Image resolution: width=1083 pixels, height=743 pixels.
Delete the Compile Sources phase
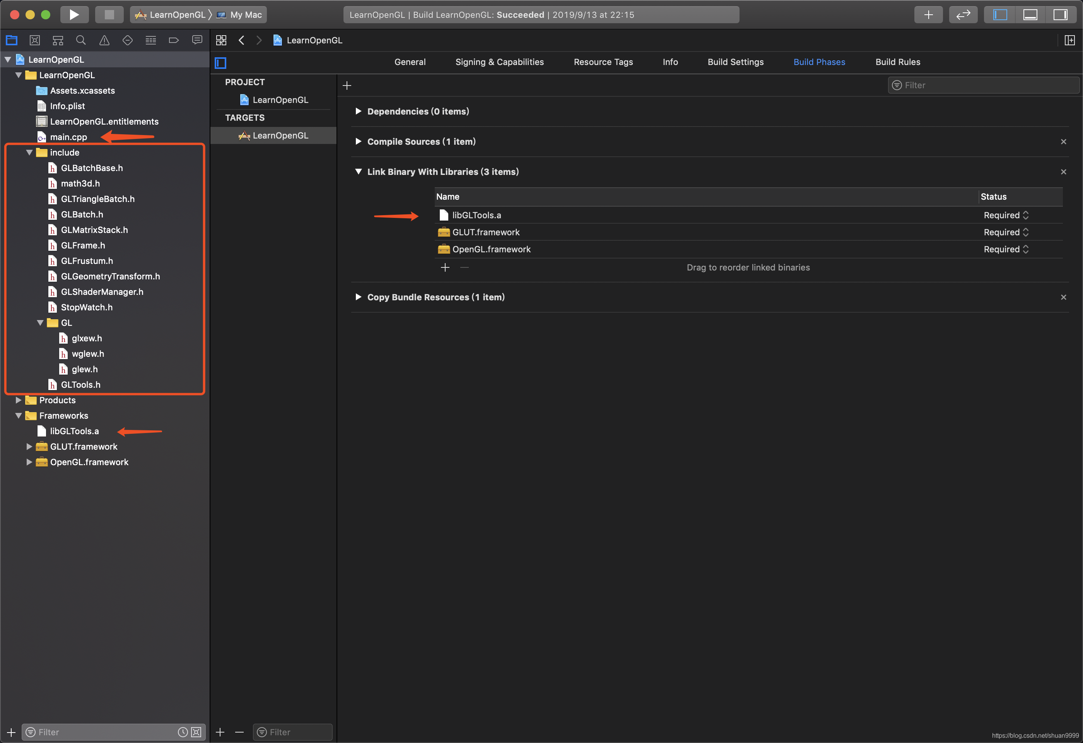click(1063, 142)
